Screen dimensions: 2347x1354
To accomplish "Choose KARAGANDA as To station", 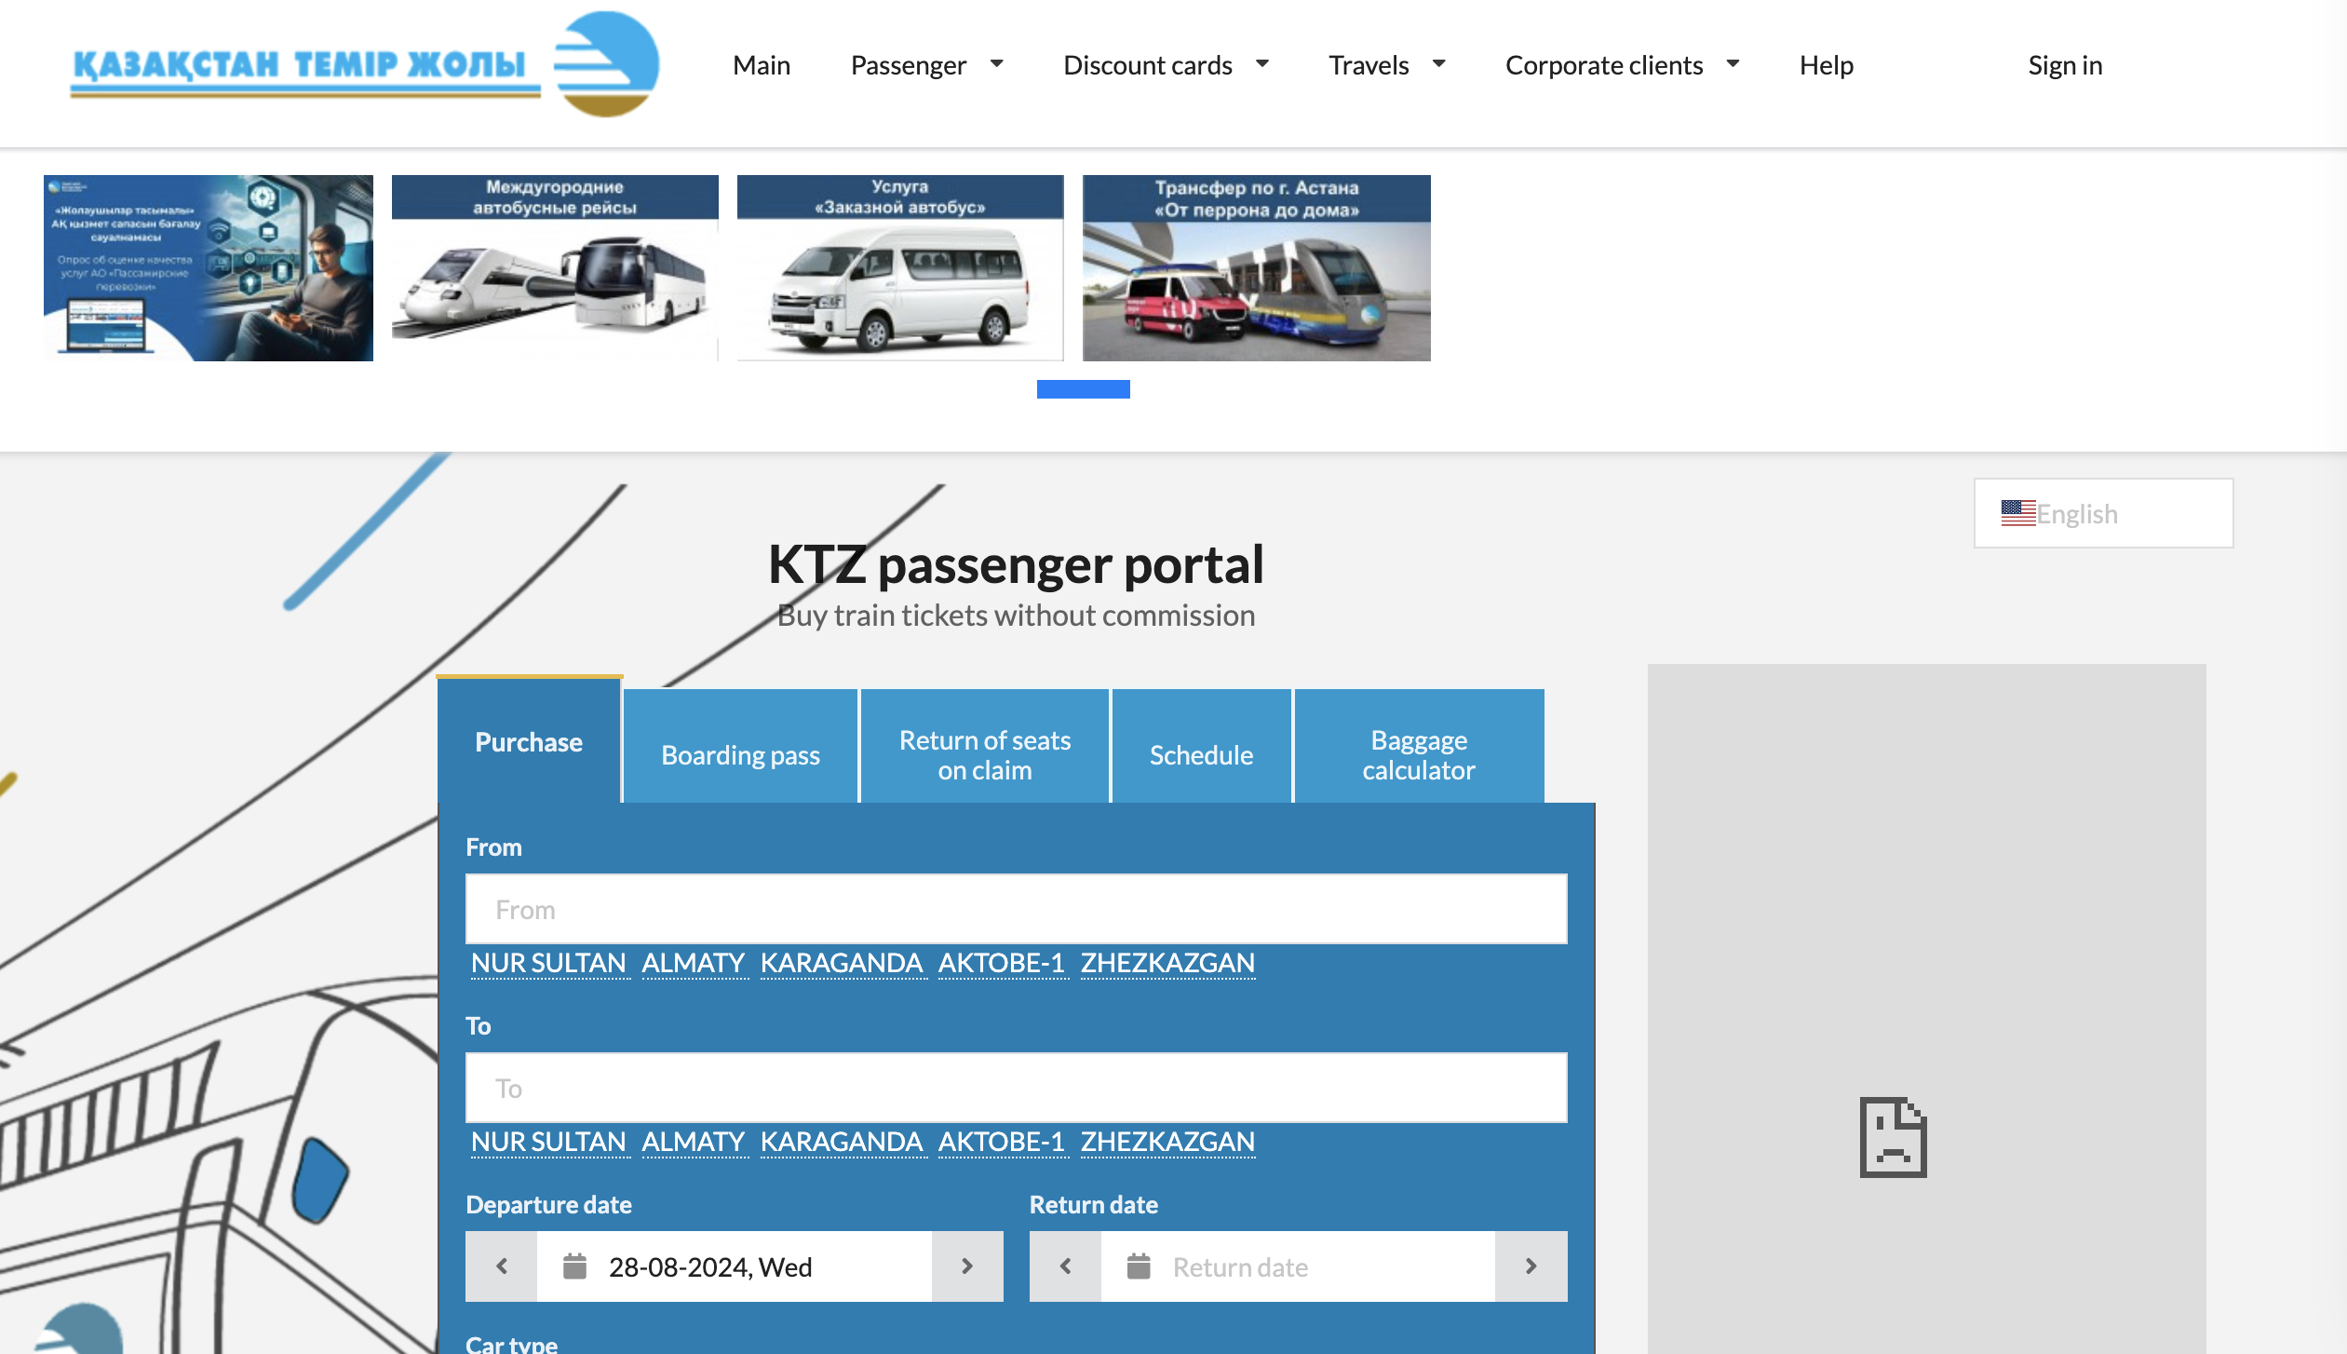I will pos(842,1142).
